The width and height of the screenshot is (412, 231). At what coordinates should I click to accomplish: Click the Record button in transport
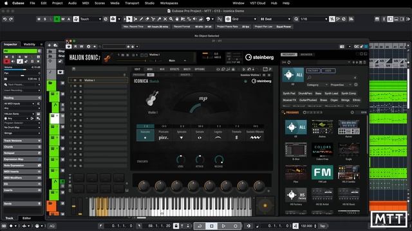click(x=236, y=226)
